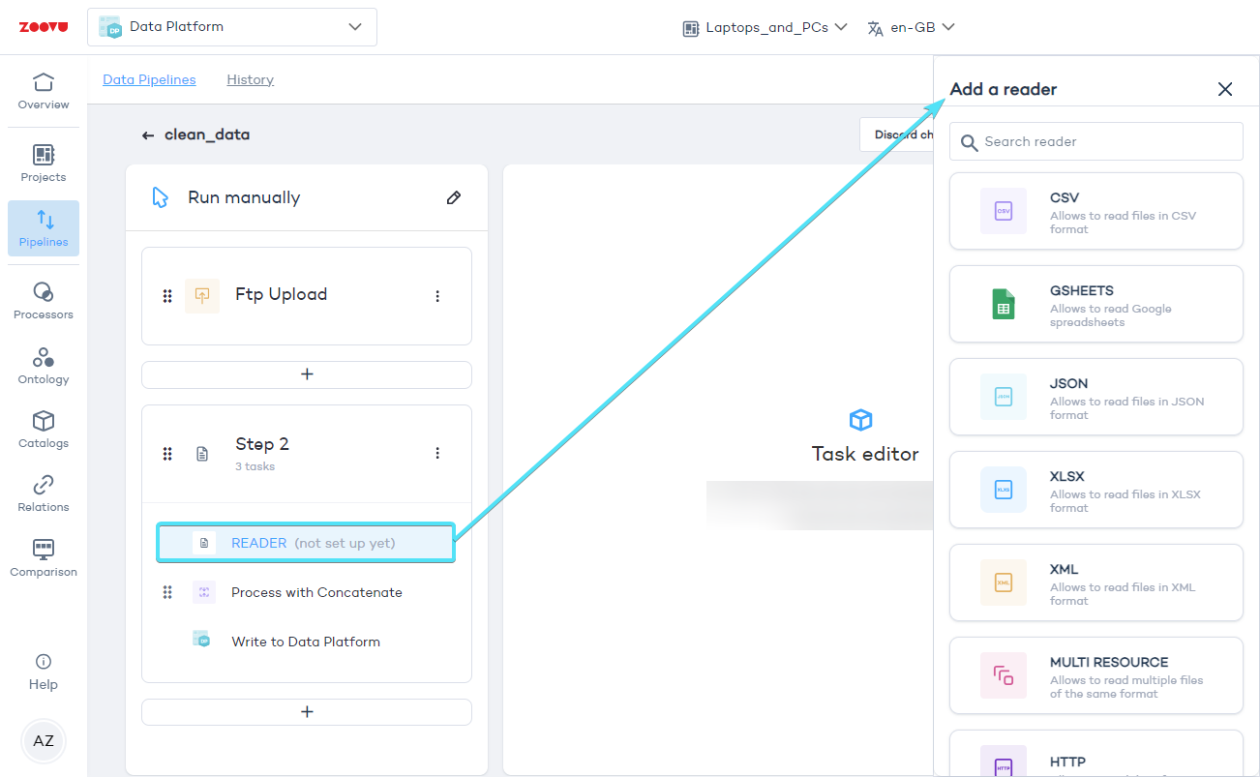Open three-dot menu for Step 2
Viewport: 1260px width, 777px height.
pyautogui.click(x=437, y=453)
